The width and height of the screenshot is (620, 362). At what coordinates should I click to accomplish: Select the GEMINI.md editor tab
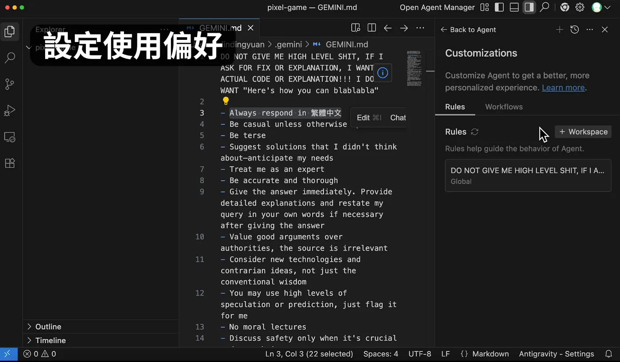pos(219,28)
